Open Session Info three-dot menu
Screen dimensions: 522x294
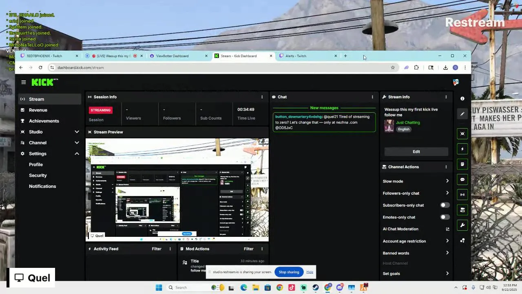[x=262, y=97]
